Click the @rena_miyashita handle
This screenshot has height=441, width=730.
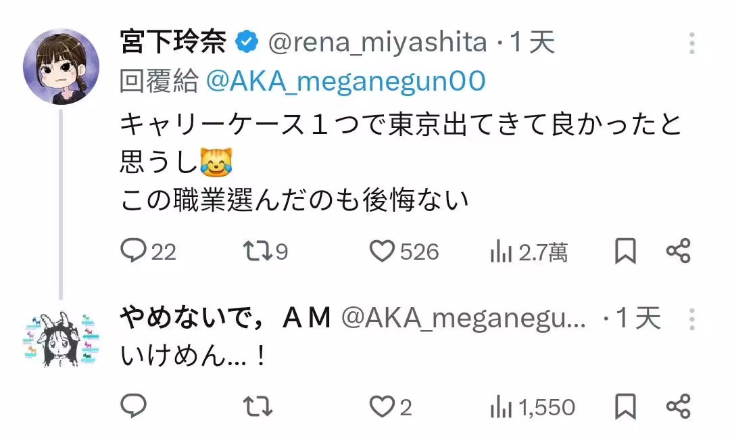coord(377,43)
